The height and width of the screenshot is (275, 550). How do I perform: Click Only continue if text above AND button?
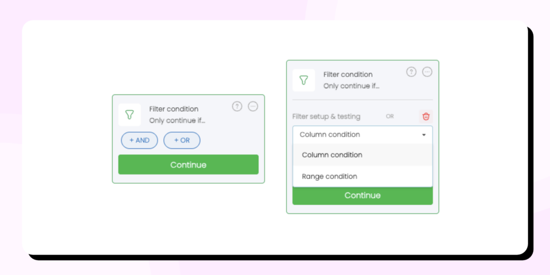(177, 120)
